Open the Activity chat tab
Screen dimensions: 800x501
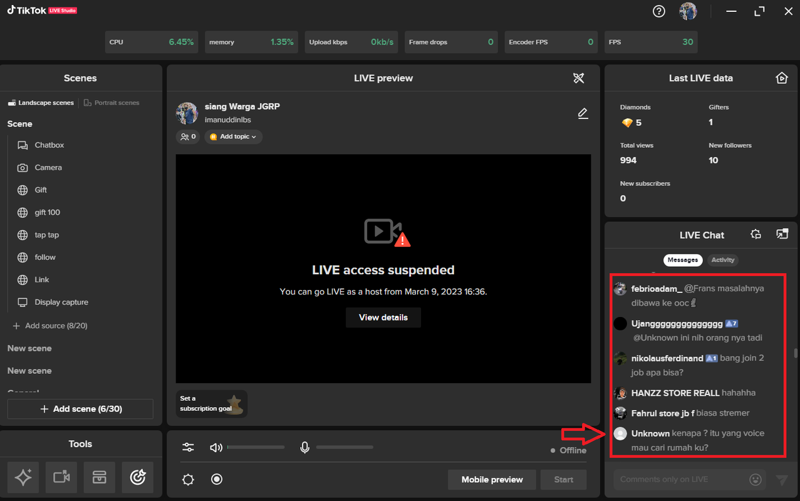(723, 260)
